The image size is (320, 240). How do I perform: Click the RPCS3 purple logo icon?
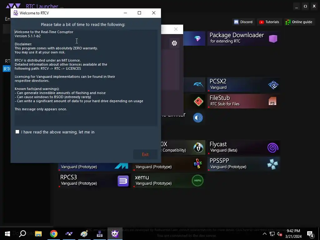123,181
